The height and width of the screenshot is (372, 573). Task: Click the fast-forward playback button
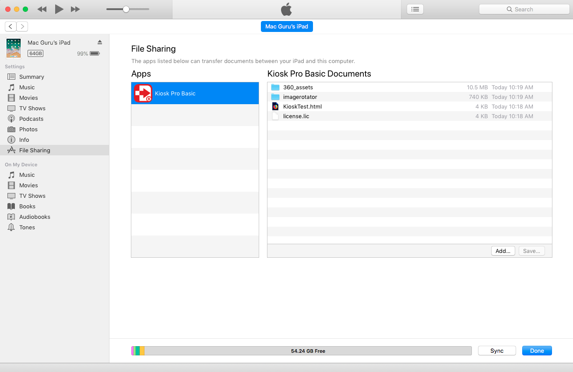pyautogui.click(x=75, y=9)
